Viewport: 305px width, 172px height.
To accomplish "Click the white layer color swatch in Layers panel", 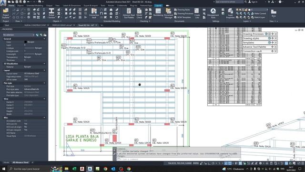I will [249, 10].
